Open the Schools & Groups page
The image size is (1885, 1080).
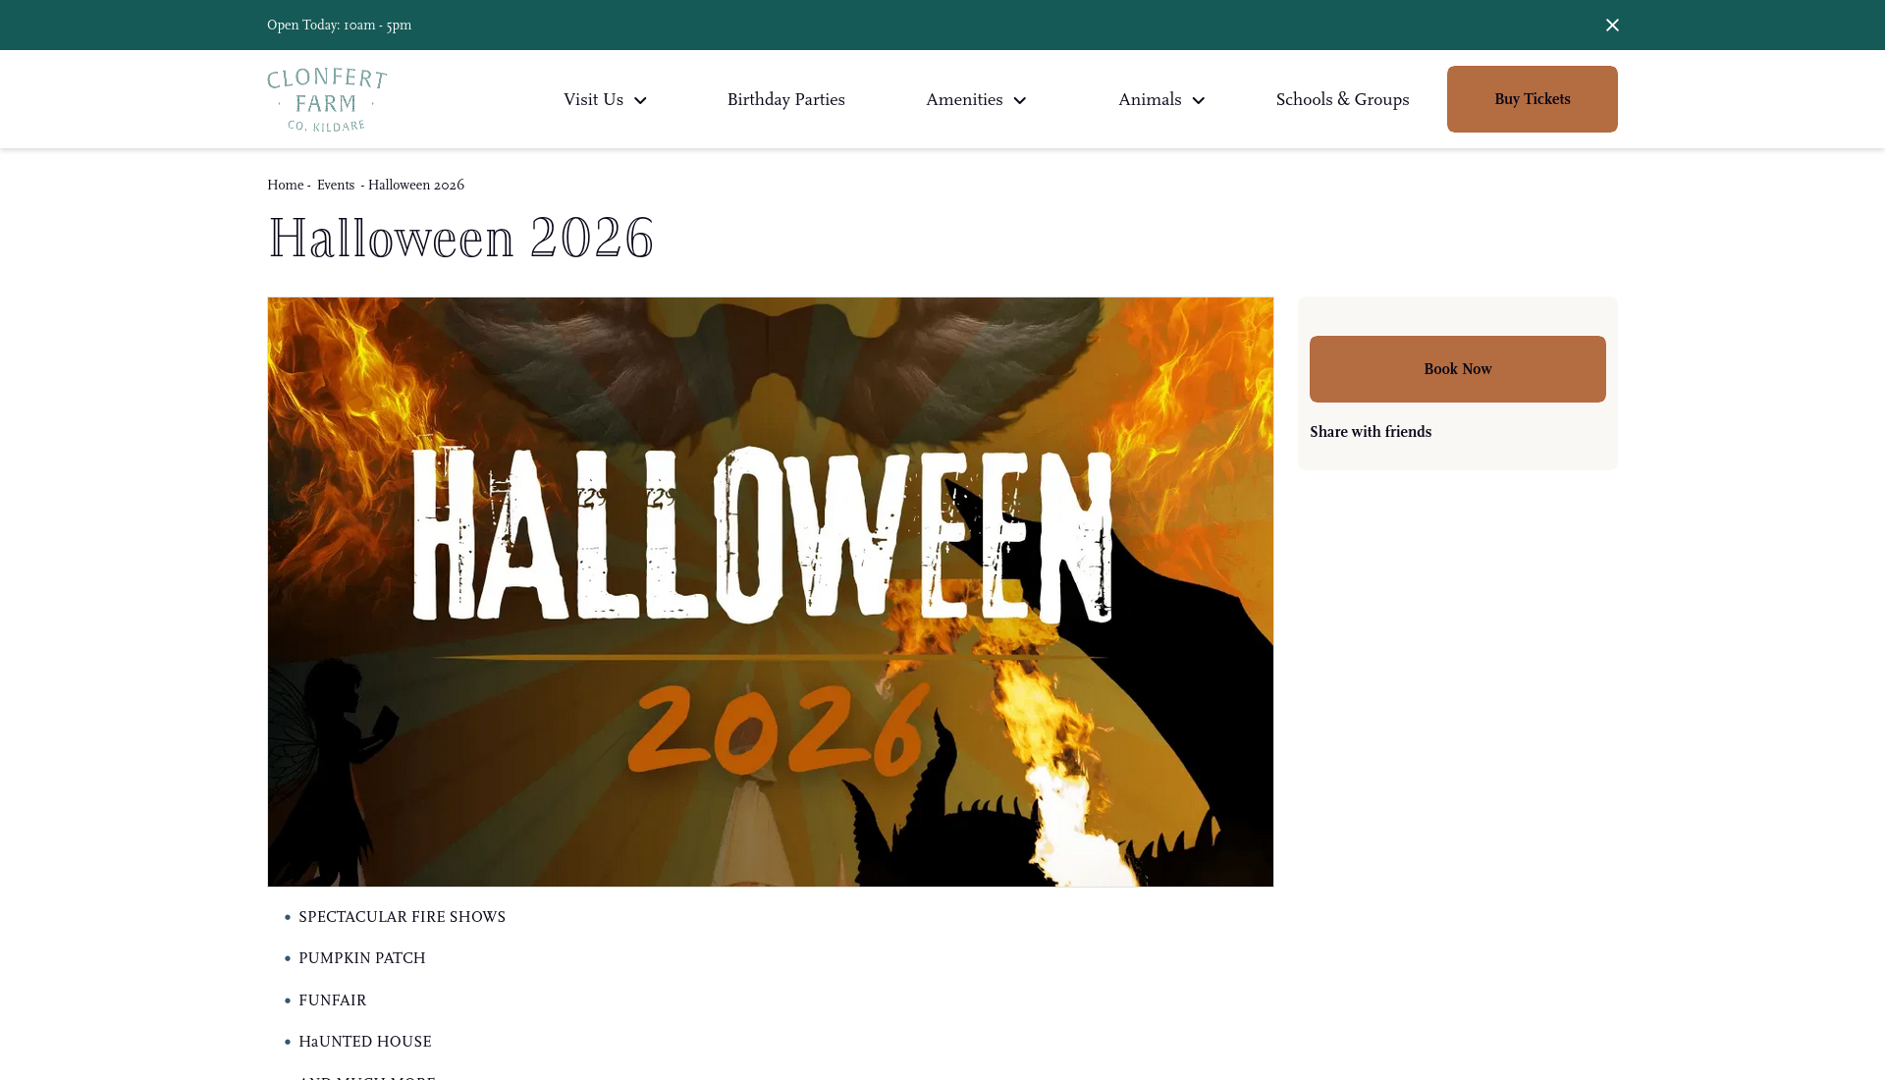click(x=1342, y=99)
